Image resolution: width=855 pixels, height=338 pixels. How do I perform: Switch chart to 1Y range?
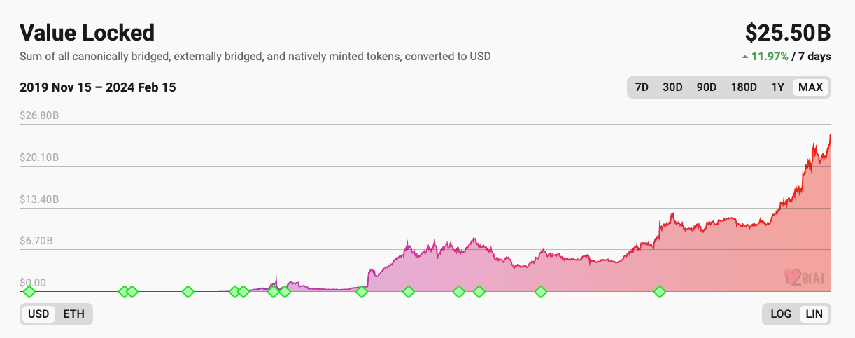click(x=777, y=87)
